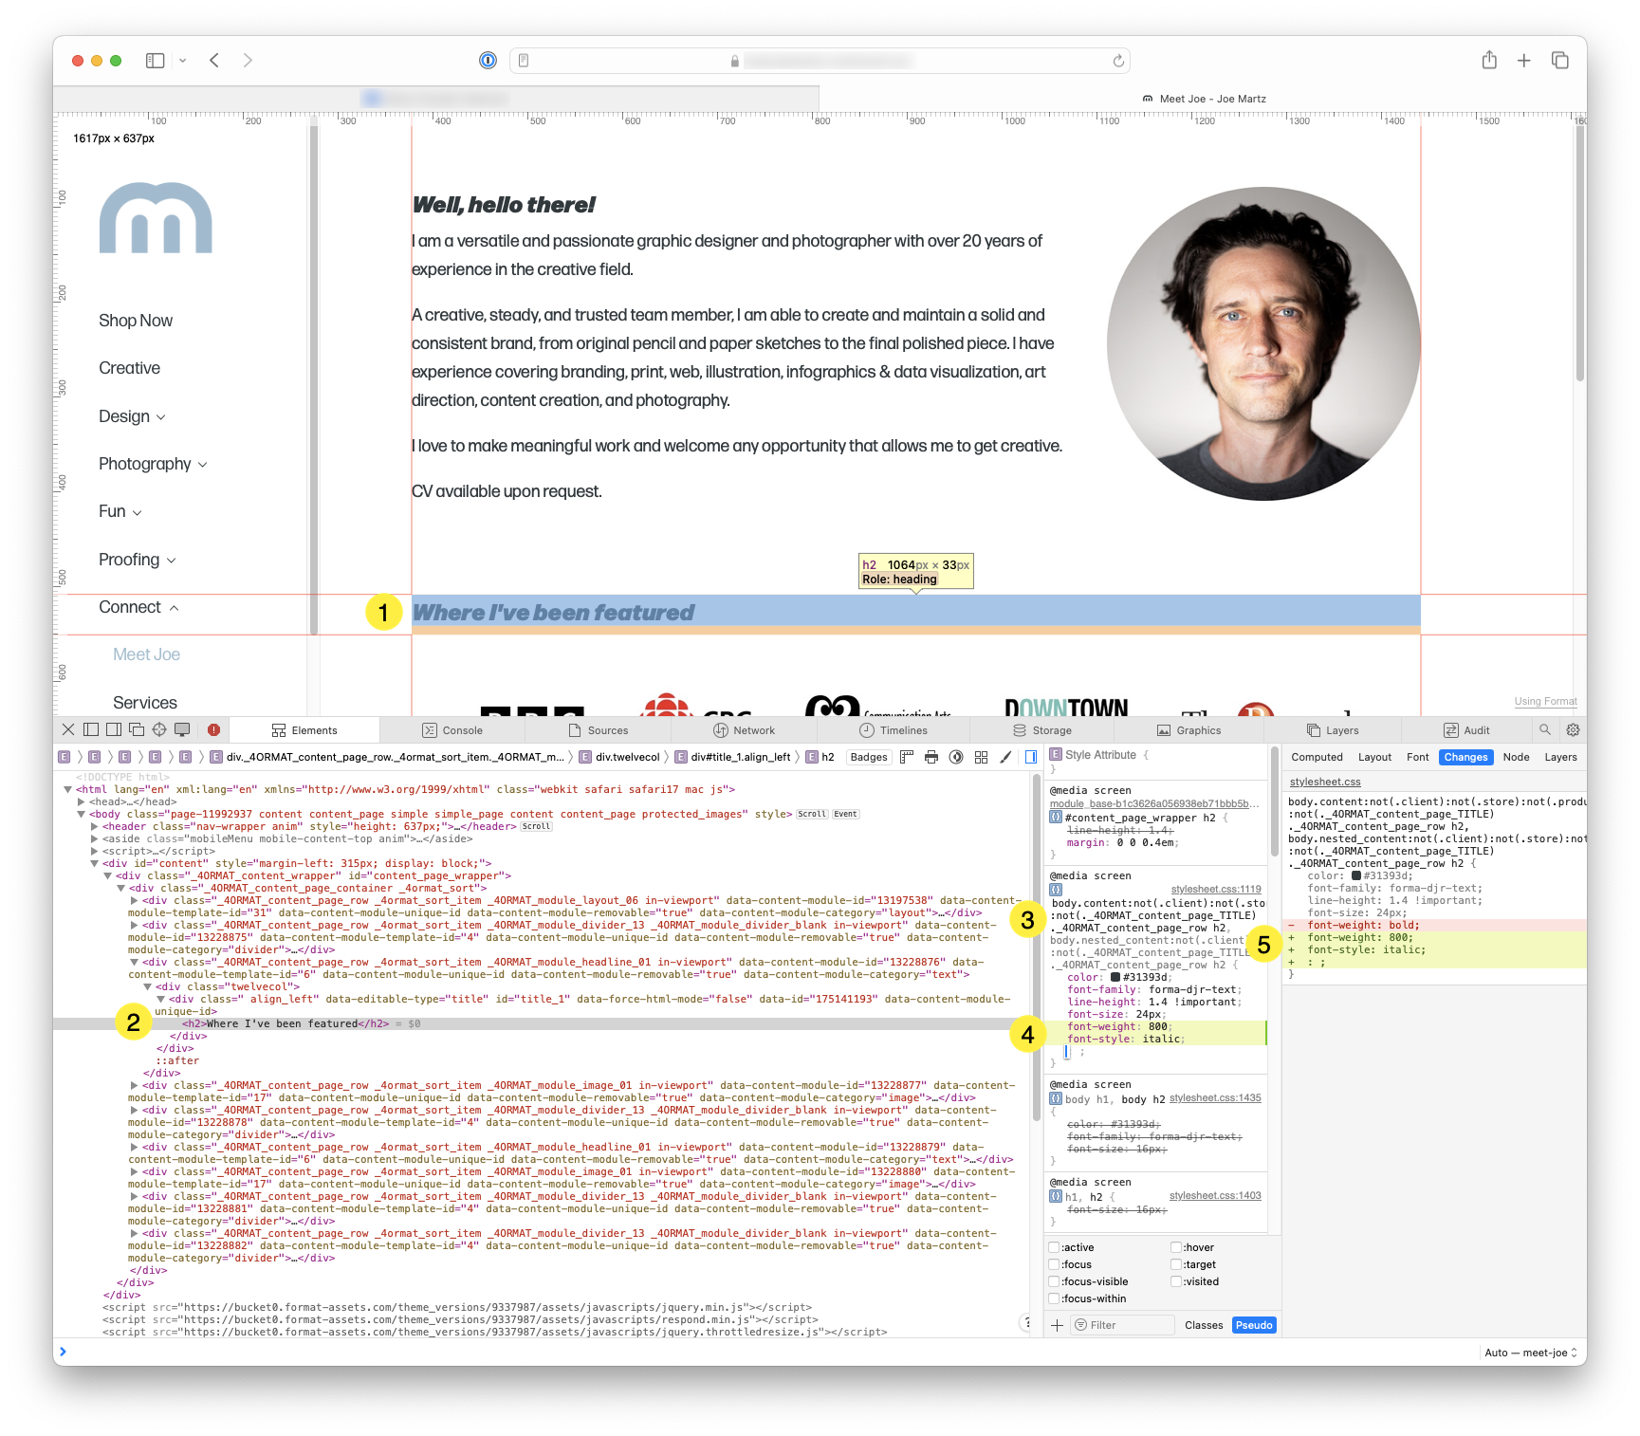This screenshot has height=1436, width=1640.
Task: Open Web Inspector settings gear icon
Action: point(1573,729)
